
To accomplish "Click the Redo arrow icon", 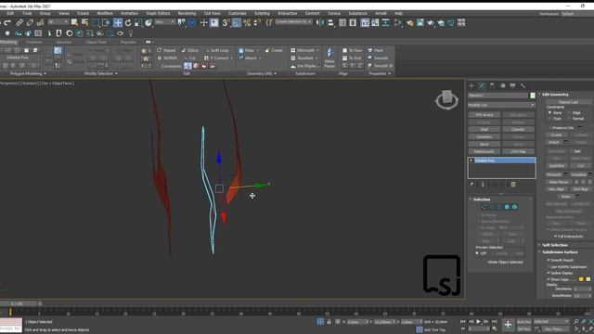I will 7,22.
